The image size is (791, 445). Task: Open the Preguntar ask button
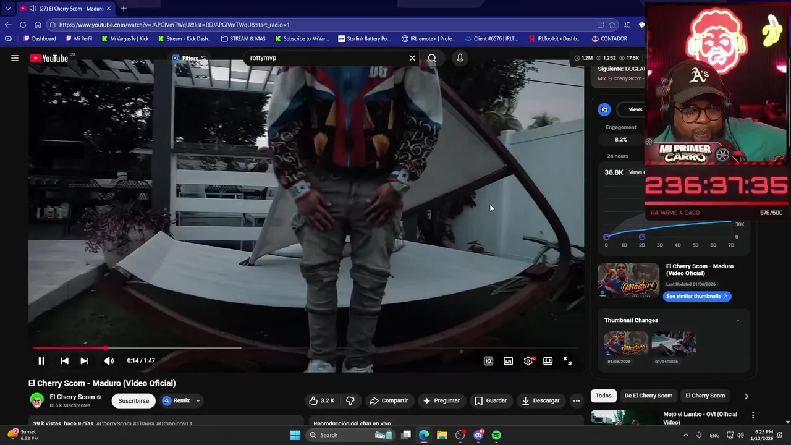tap(441, 400)
